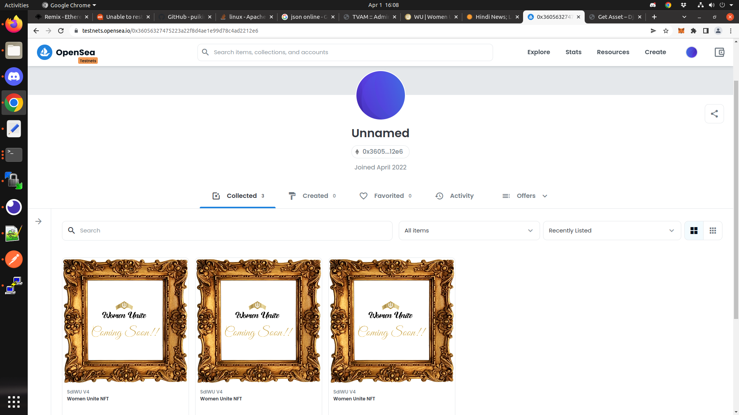The height and width of the screenshot is (415, 739).
Task: Click the blue account avatar in header
Action: point(691,52)
